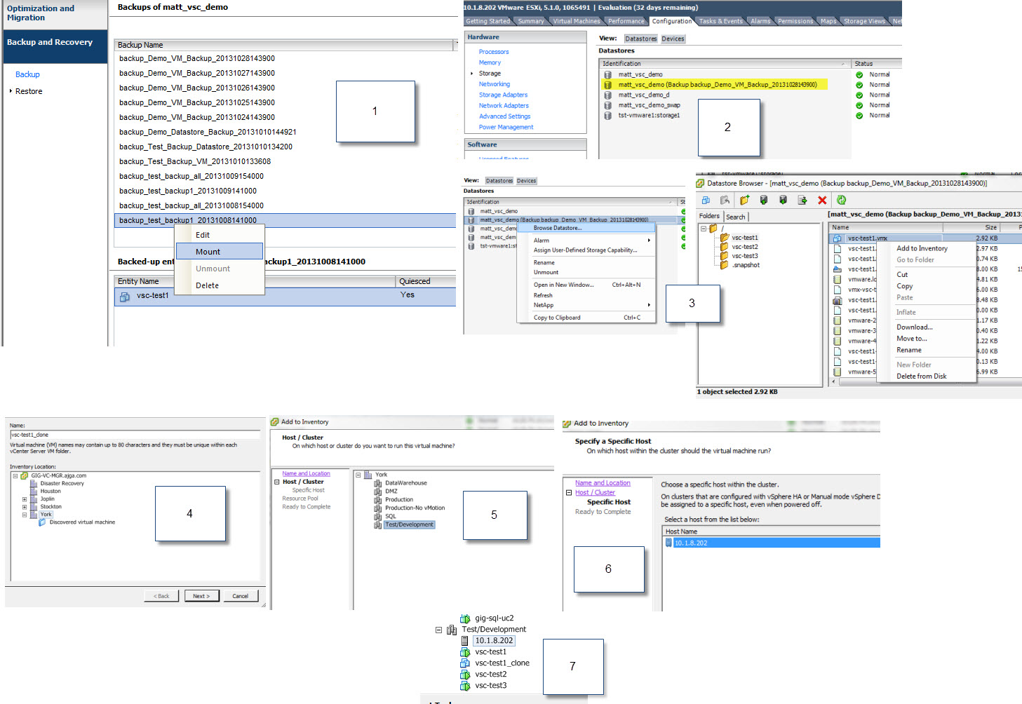Open the Networking link under Hardware

(x=494, y=84)
